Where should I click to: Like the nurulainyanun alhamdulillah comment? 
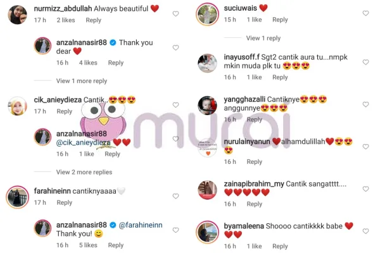pyautogui.click(x=365, y=147)
